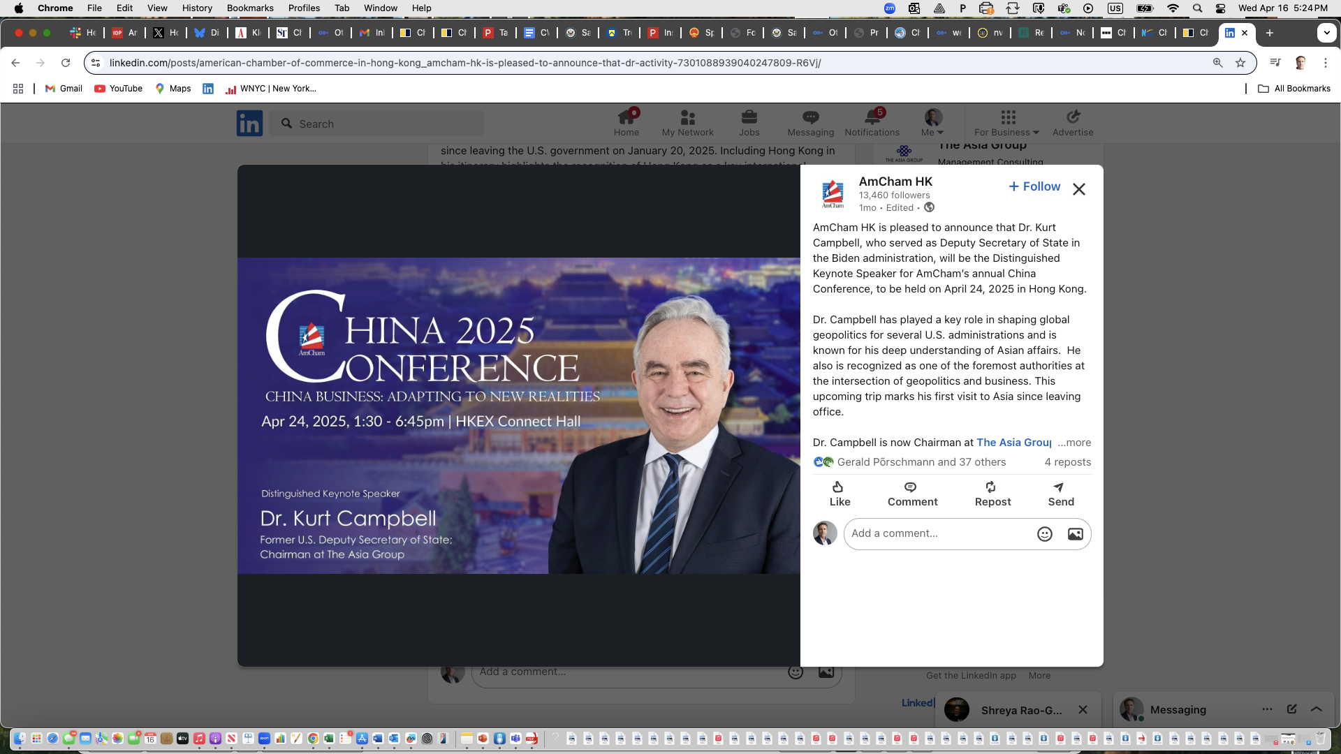Image resolution: width=1341 pixels, height=754 pixels.
Task: Click the LinkedIn Search field
Action: [x=377, y=124]
